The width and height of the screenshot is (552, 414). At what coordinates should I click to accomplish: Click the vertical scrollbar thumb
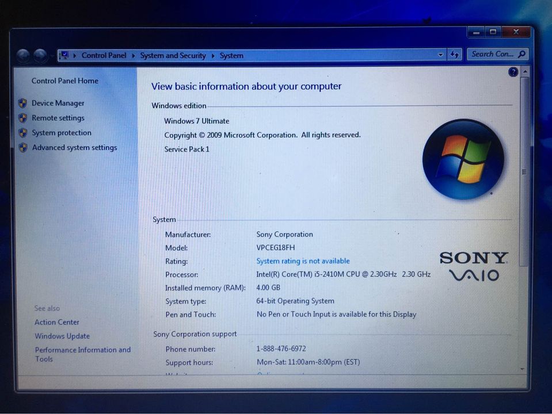pos(524,172)
